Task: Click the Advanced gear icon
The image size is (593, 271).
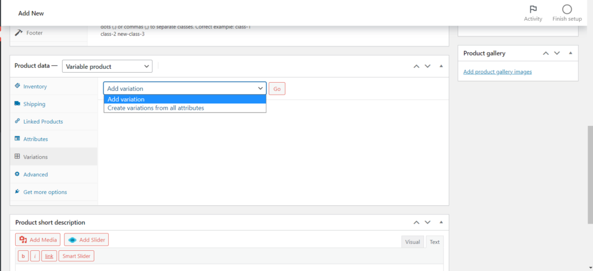Action: coord(17,175)
